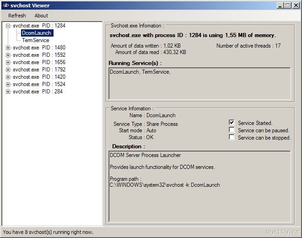Collapse the svchost.exe PID 1284 node

point(8,26)
